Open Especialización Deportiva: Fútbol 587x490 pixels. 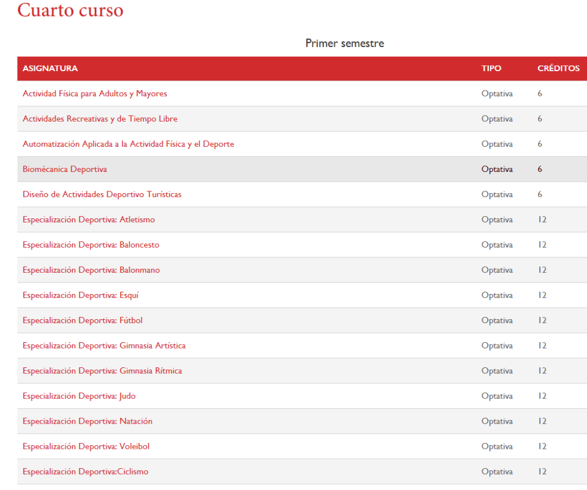pos(83,320)
